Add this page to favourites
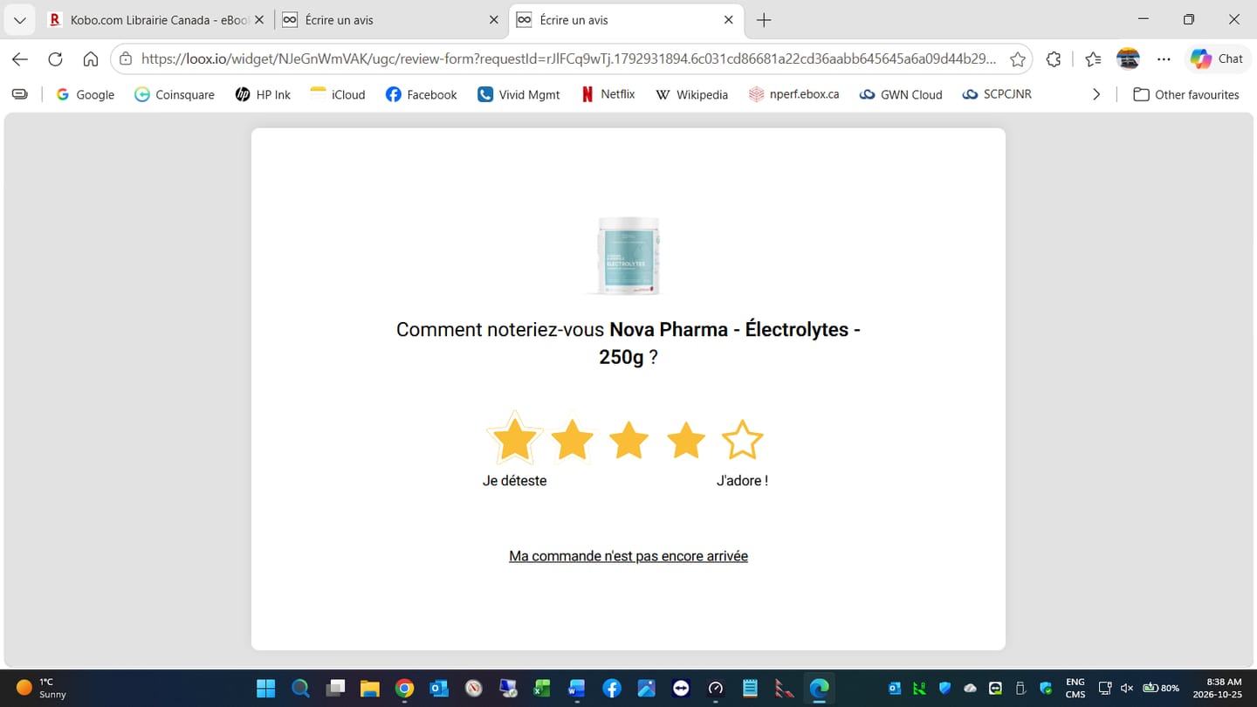The width and height of the screenshot is (1257, 707). (x=1018, y=59)
